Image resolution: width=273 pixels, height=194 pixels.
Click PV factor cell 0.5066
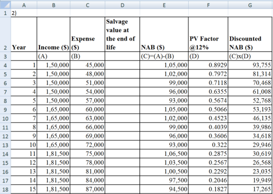point(208,109)
